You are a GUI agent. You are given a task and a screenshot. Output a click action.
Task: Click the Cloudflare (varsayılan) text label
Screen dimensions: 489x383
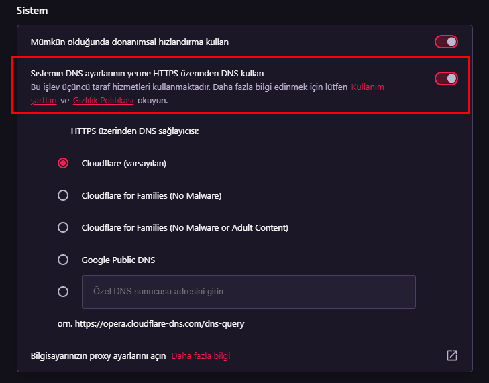pos(123,163)
